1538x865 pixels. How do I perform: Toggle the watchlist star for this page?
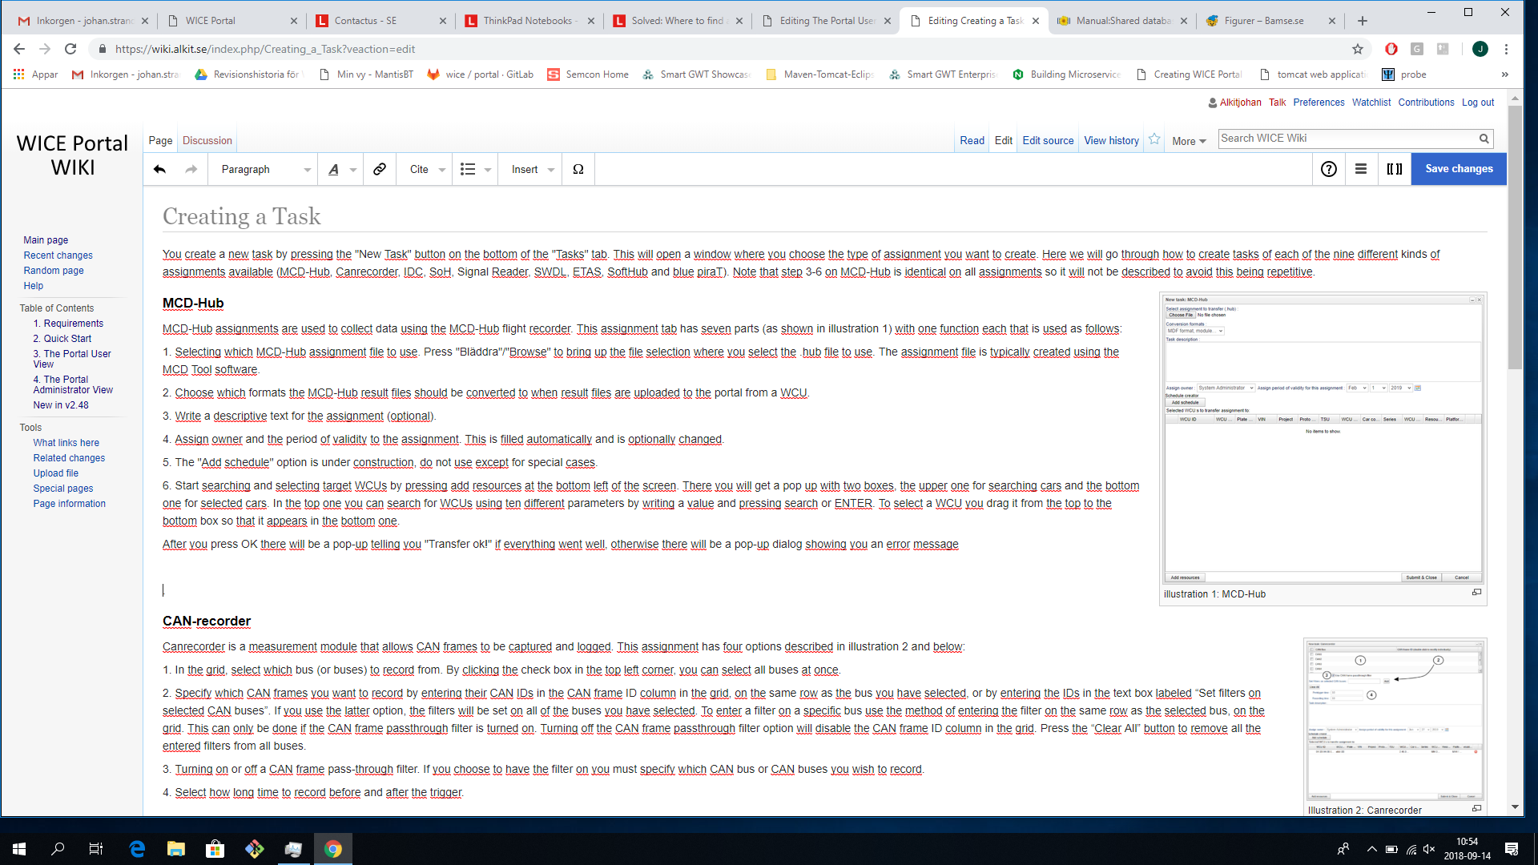click(1154, 139)
